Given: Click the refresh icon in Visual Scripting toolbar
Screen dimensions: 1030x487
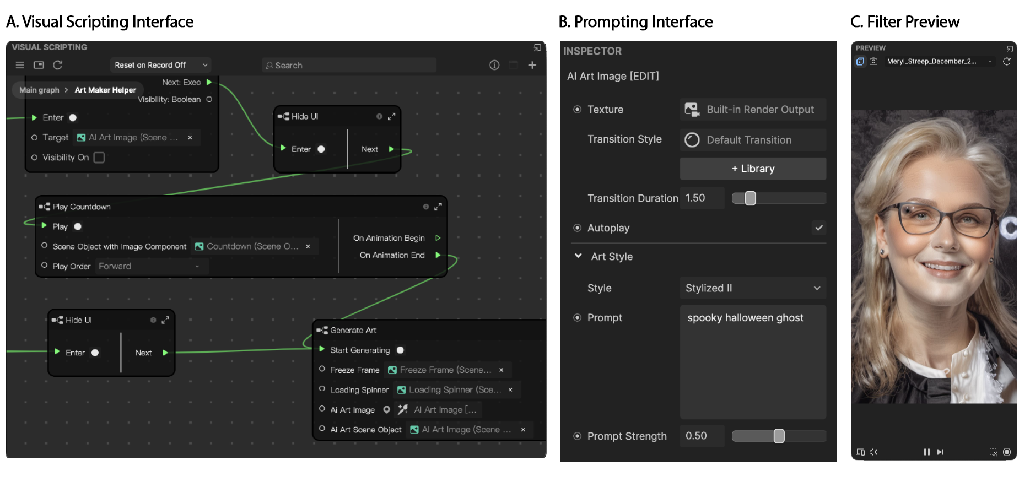Looking at the screenshot, I should (57, 65).
